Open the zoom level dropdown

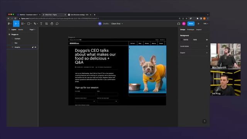pyautogui.click(x=206, y=24)
